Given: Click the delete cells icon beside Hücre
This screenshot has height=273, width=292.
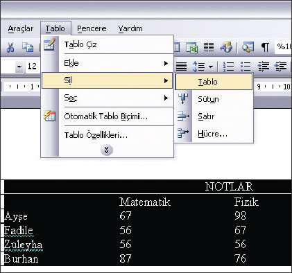Looking at the screenshot, I should coord(183,134).
